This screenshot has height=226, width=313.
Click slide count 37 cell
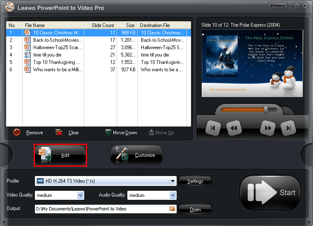(x=113, y=70)
